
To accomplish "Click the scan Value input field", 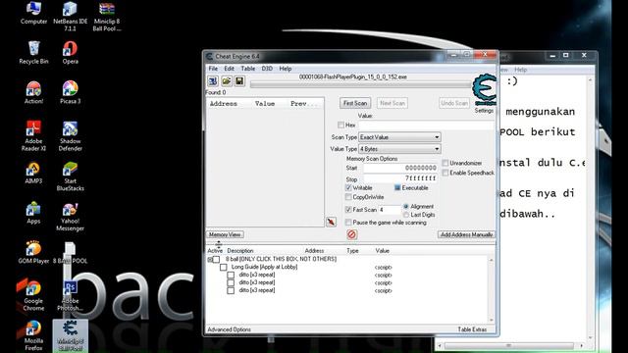I will 426,126.
